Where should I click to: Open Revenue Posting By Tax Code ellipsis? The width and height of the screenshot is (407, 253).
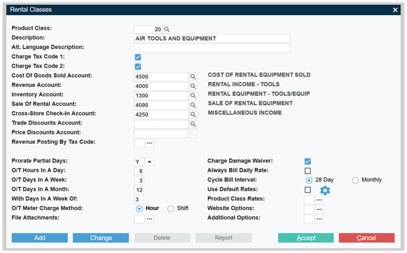click(x=149, y=143)
